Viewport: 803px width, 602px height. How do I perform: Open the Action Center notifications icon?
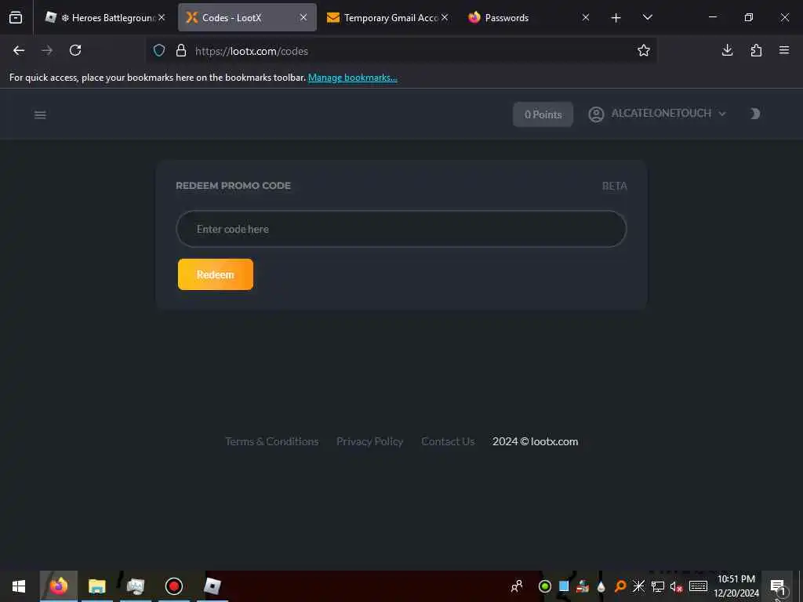pos(777,586)
